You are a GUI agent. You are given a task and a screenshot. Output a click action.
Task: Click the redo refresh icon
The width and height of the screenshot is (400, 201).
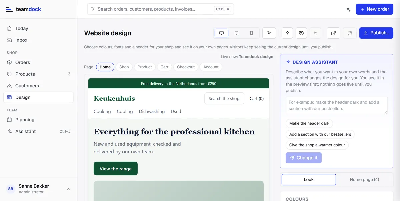pyautogui.click(x=350, y=33)
